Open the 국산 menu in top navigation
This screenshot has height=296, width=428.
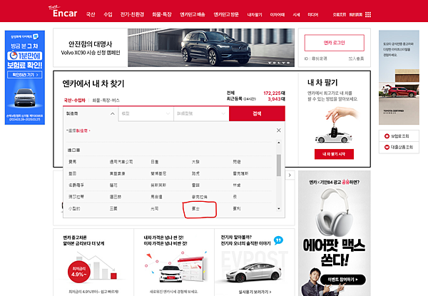(91, 14)
